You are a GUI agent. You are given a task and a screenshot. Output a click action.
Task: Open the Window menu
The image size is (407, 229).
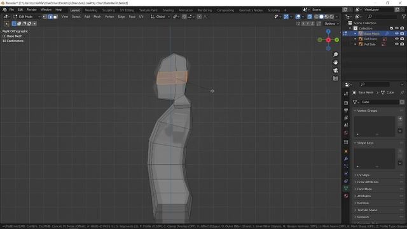pos(46,10)
